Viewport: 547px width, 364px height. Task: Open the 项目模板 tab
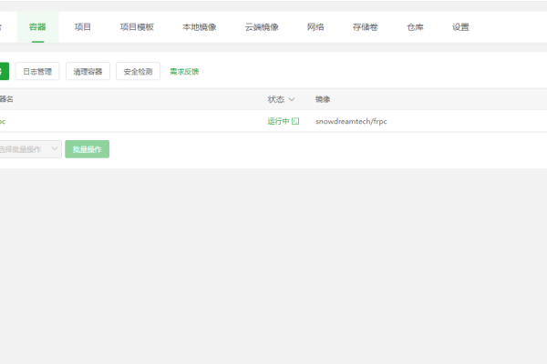pyautogui.click(x=137, y=27)
